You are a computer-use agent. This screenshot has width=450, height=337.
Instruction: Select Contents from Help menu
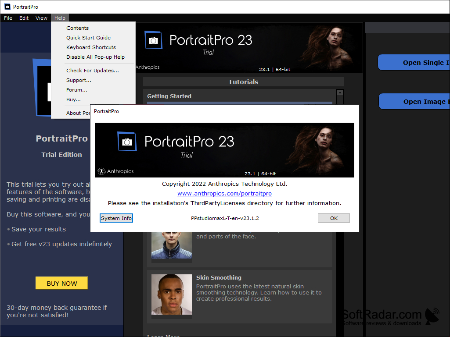pos(93,28)
